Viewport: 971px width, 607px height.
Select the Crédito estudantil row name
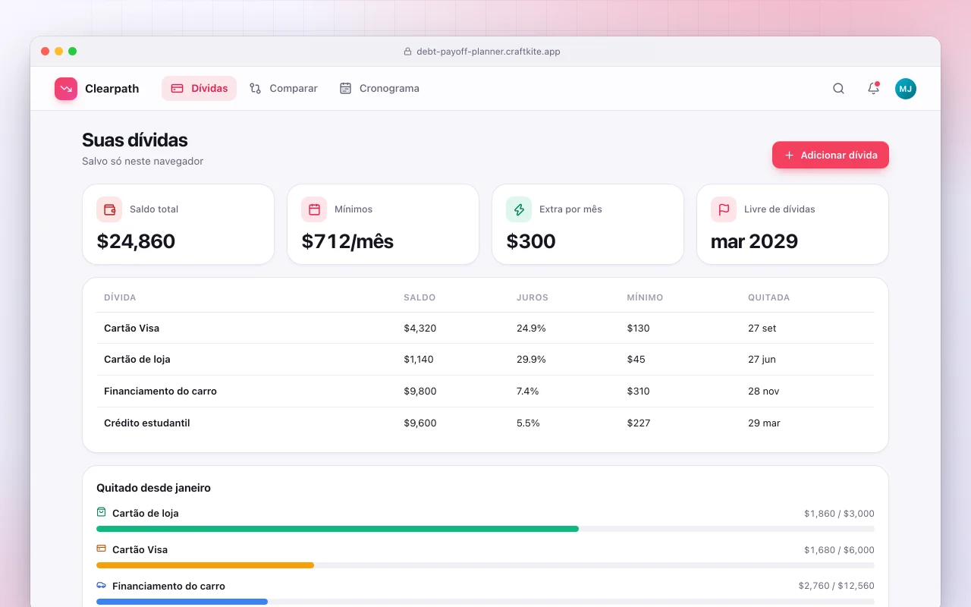click(146, 423)
